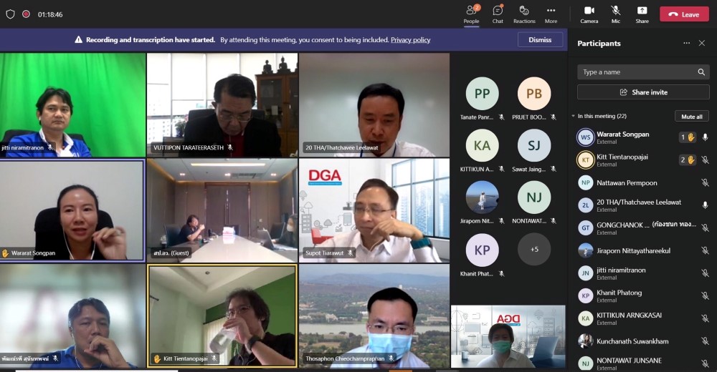Collapse the In this meeting section

pyautogui.click(x=574, y=117)
